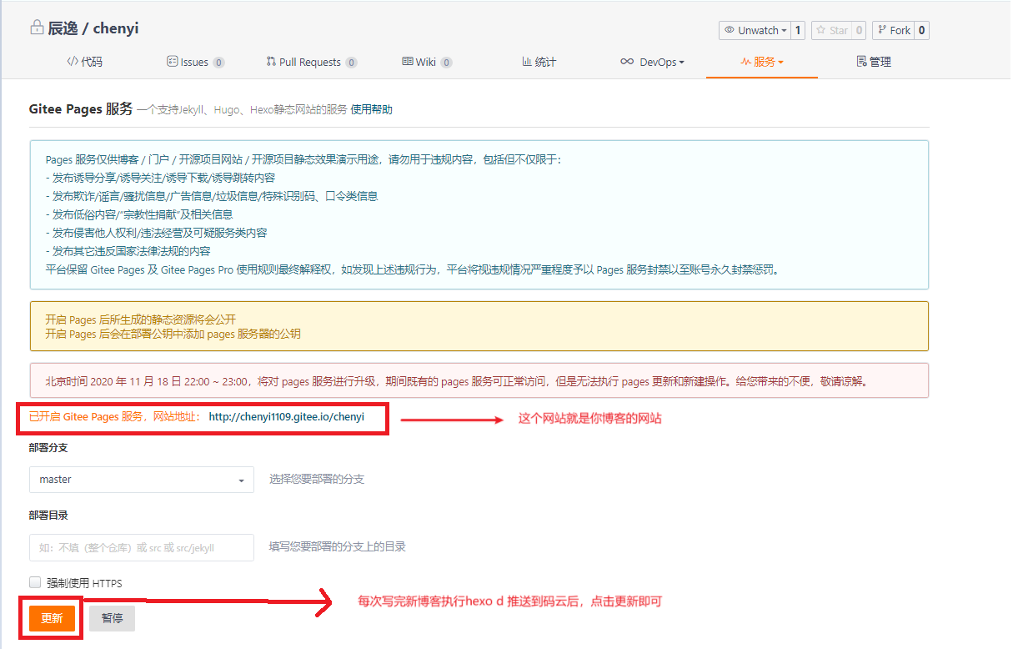Switch to the 管理 tab
This screenshot has width=1013, height=649.
[x=874, y=62]
